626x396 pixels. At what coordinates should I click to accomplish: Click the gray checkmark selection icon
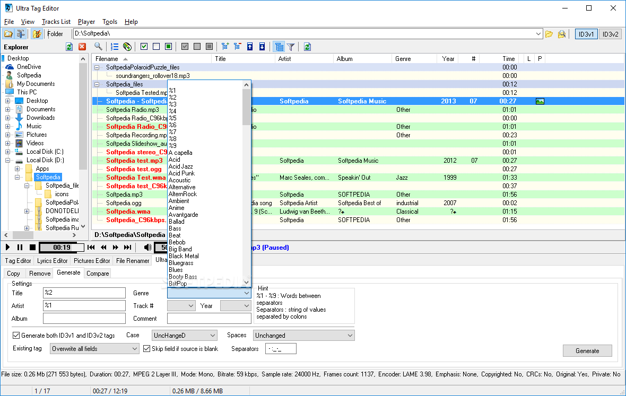coord(185,47)
